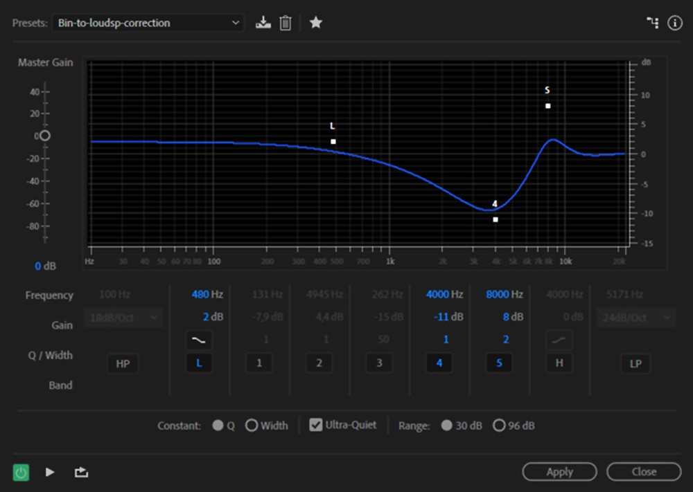Delete the selected preset with trash icon
The height and width of the screenshot is (492, 693).
pyautogui.click(x=285, y=23)
